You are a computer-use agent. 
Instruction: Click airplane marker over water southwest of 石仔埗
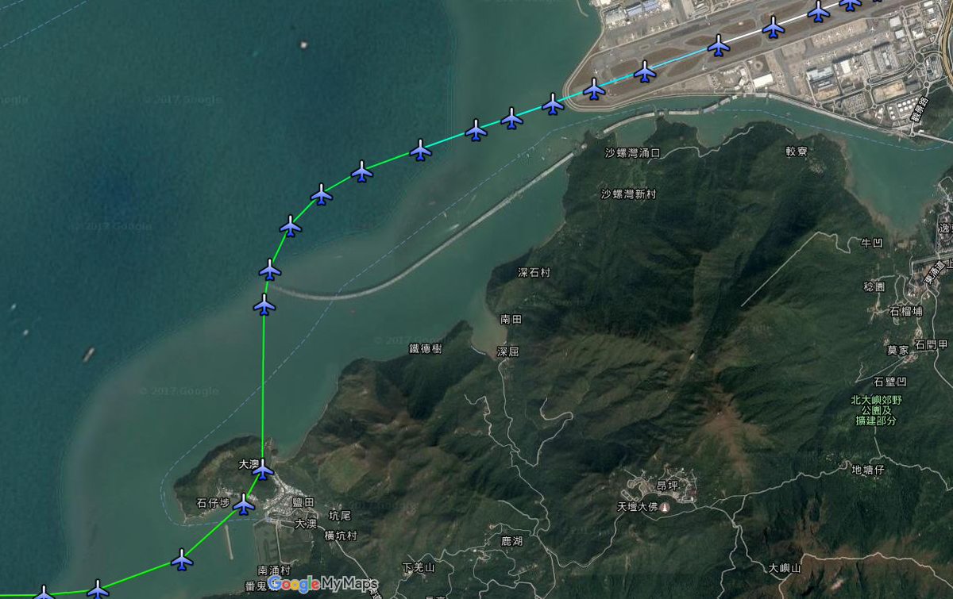point(183,560)
